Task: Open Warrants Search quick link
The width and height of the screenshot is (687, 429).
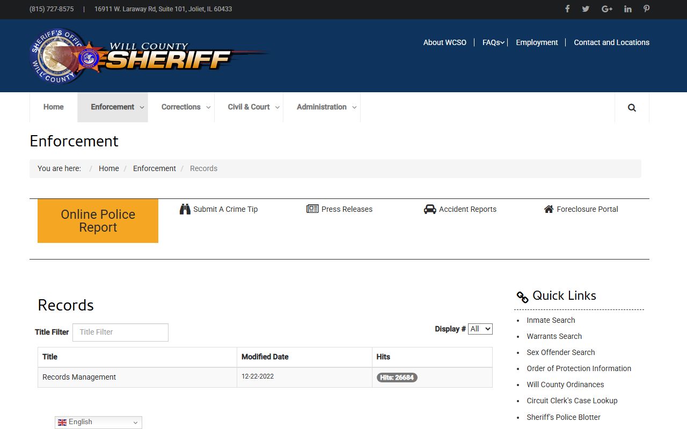Action: pos(554,336)
